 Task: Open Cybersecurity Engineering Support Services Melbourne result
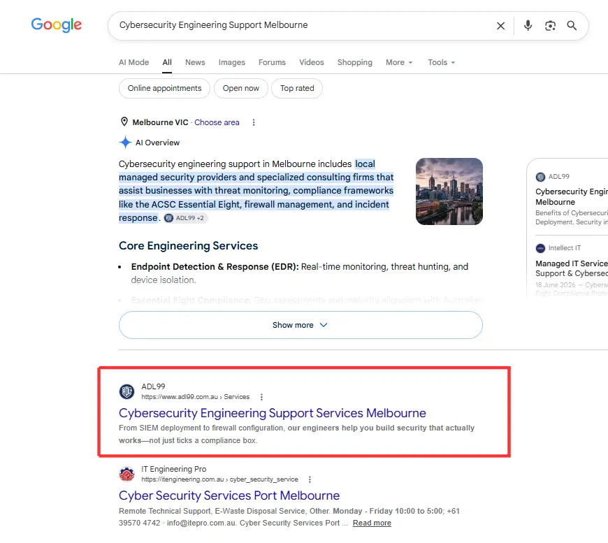[x=273, y=413]
